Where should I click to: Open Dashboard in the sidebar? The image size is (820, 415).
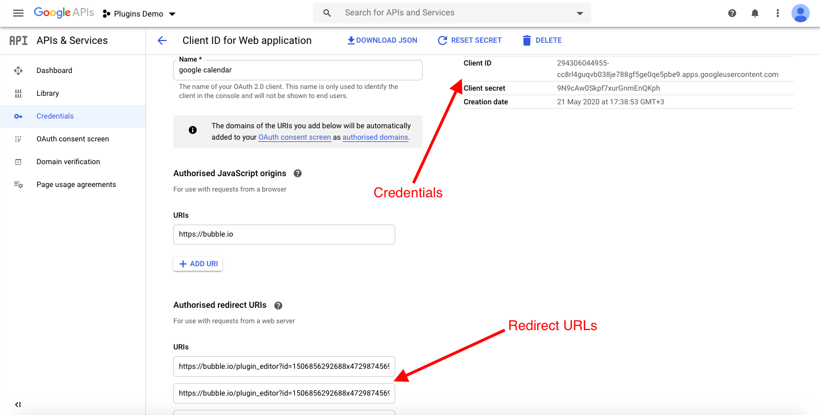point(72,71)
